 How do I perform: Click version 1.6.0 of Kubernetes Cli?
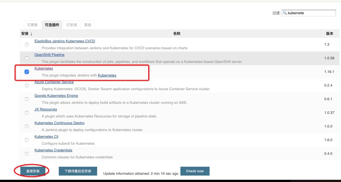point(328,140)
